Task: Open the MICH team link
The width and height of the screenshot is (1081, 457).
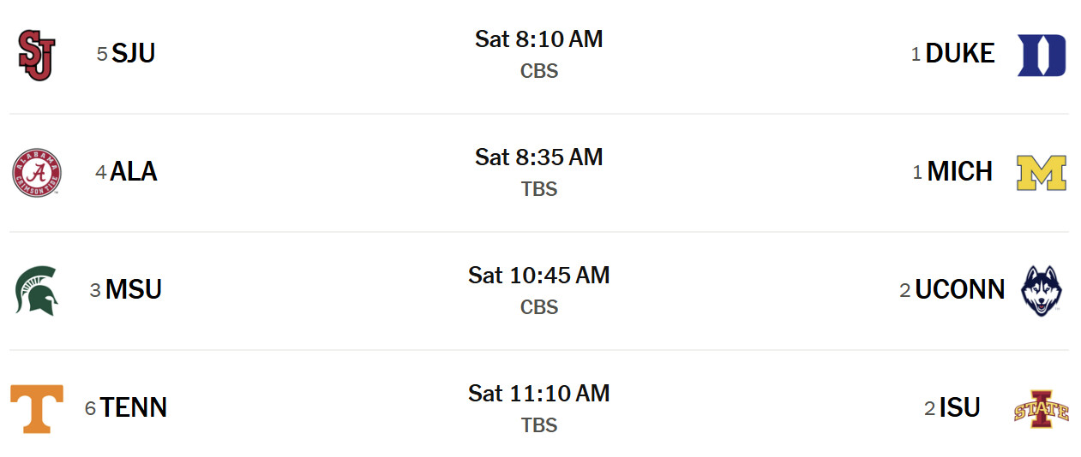Action: click(x=959, y=172)
